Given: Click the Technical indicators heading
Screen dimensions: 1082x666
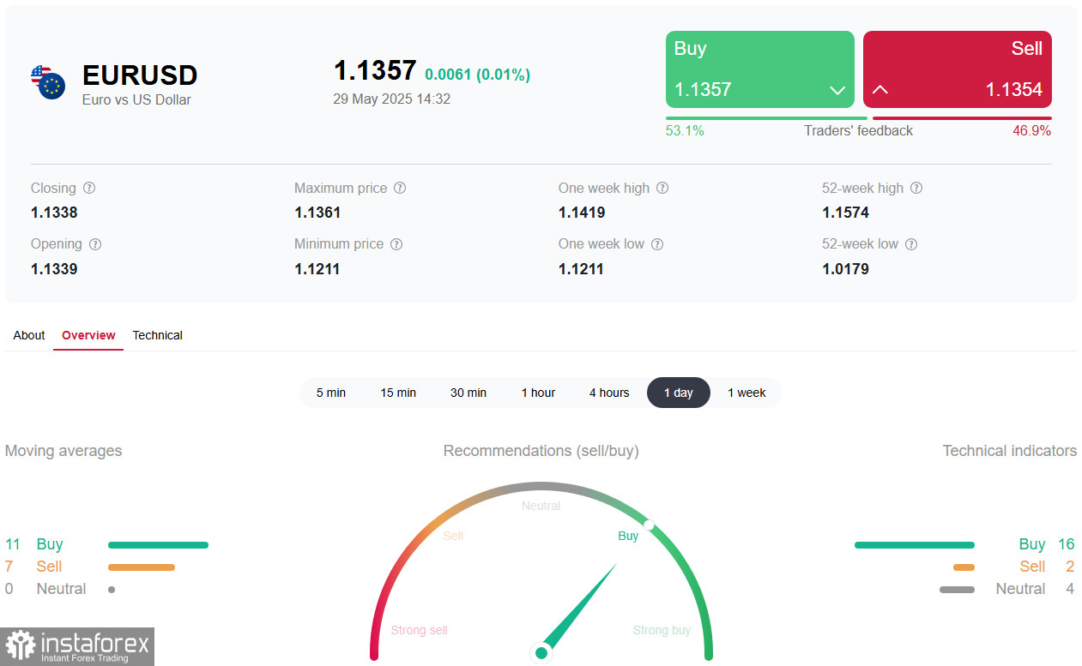Looking at the screenshot, I should 1010,451.
